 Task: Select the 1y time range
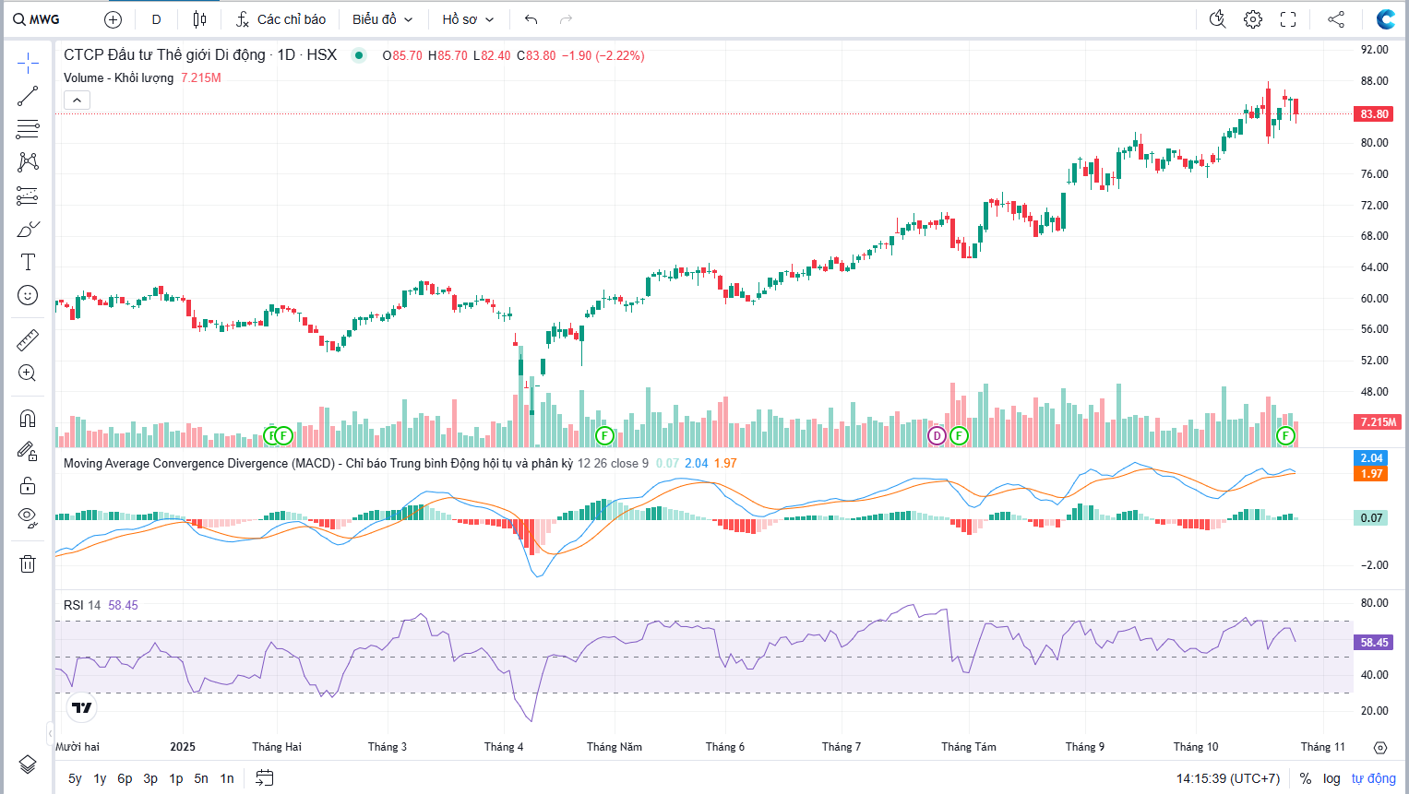[x=100, y=778]
